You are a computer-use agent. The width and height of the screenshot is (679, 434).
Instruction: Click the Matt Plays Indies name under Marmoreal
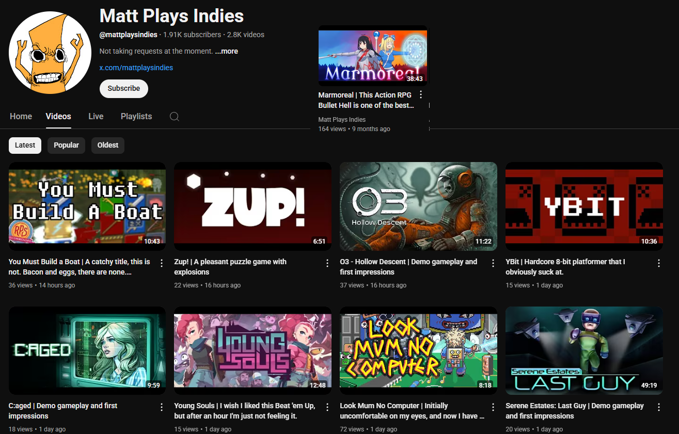tap(342, 120)
